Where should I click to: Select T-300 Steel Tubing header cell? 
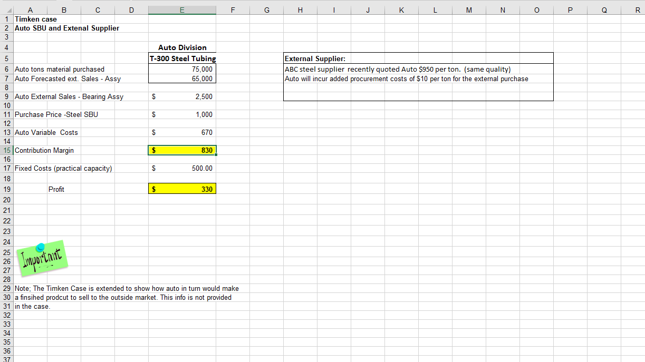[182, 58]
